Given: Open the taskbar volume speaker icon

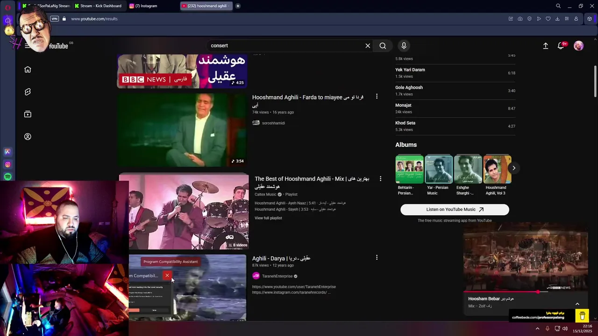Looking at the screenshot, I should click(x=565, y=329).
